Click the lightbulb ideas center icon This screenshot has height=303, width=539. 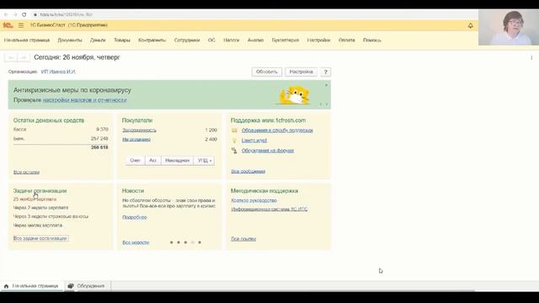(x=234, y=141)
